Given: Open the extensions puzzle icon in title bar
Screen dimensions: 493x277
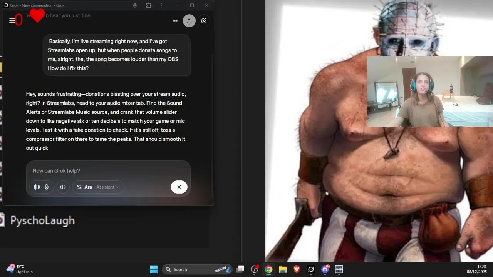Looking at the screenshot, I should click(149, 5).
